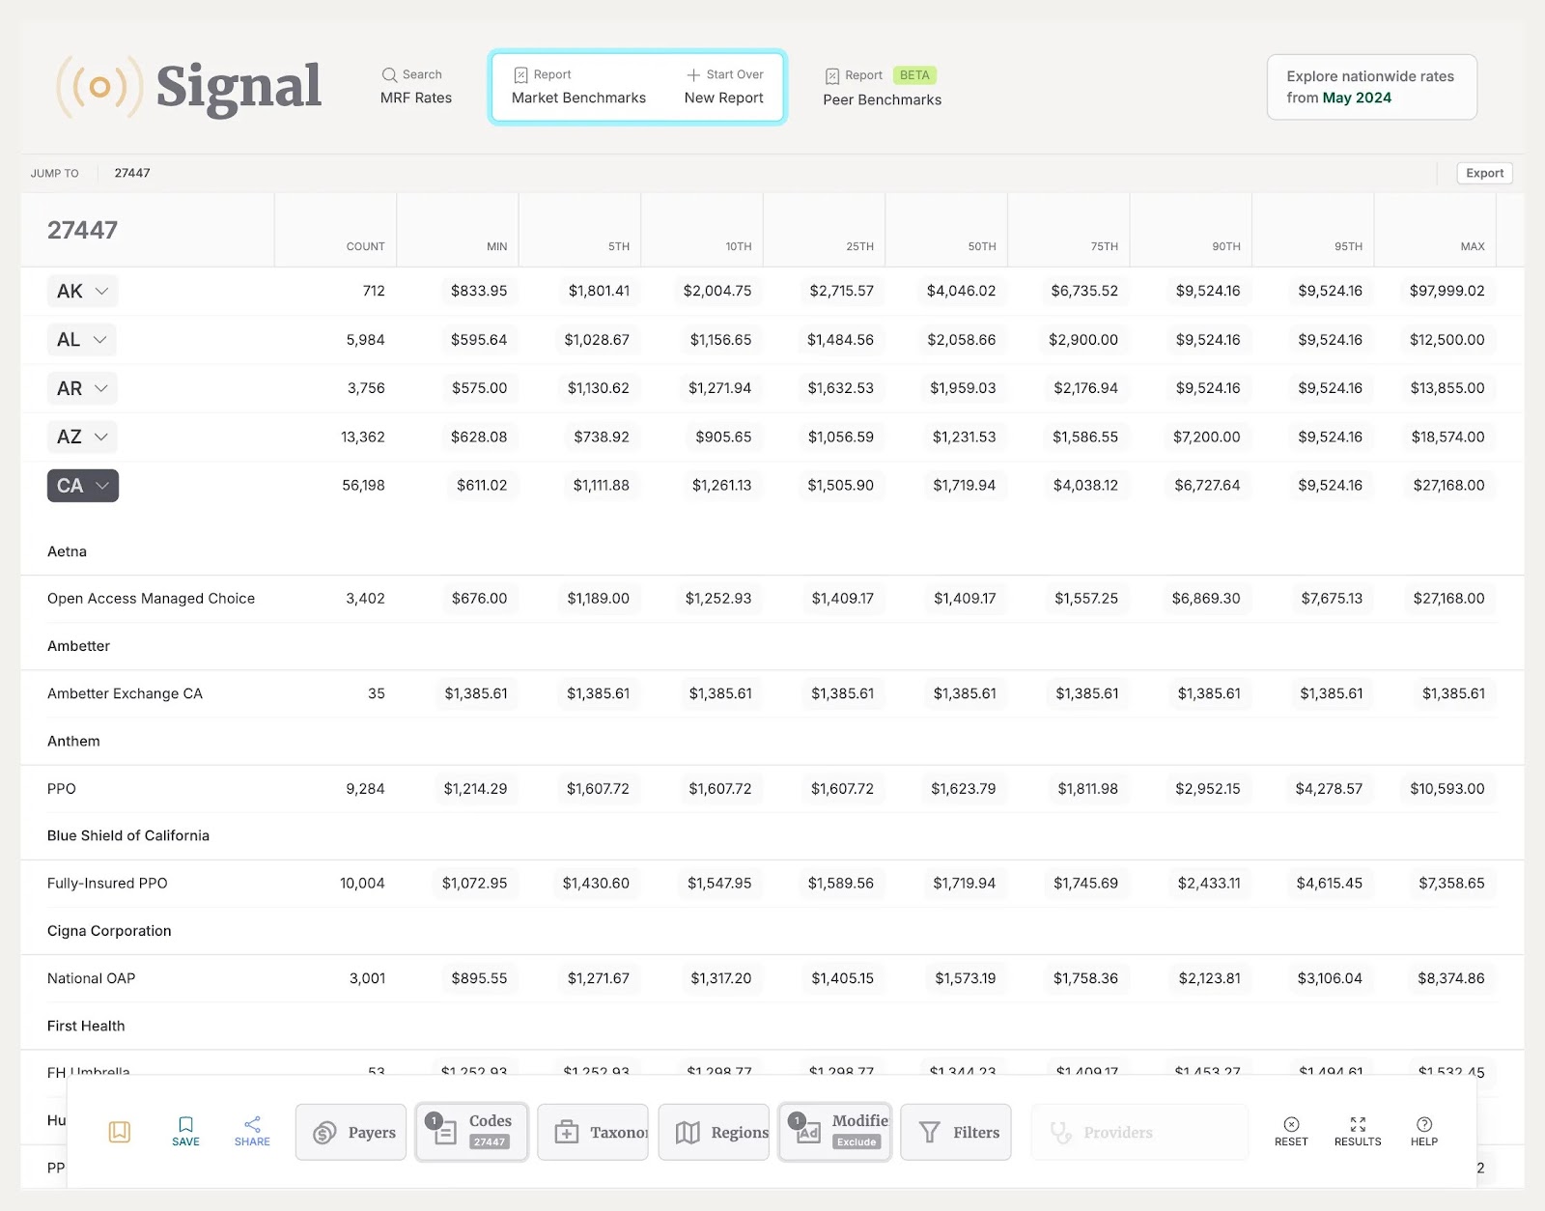
Task: Click First Health heading
Action: click(x=86, y=1026)
